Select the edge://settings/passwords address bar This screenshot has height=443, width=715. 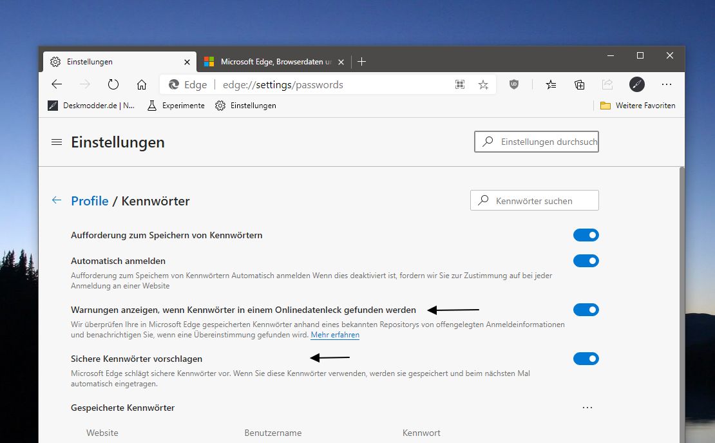(x=328, y=84)
